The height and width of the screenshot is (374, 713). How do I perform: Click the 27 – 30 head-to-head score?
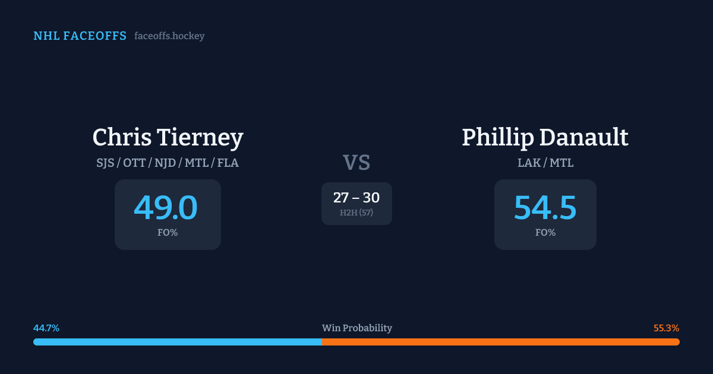point(356,198)
